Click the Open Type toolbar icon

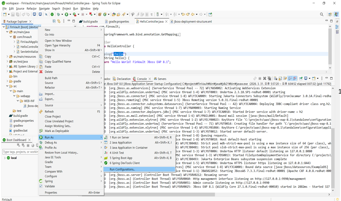tap(113, 14)
